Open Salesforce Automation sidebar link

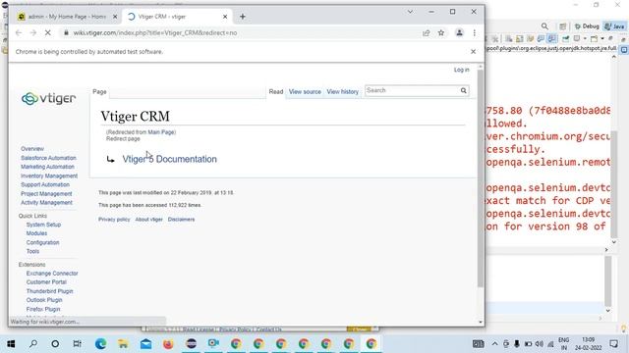[x=48, y=158]
